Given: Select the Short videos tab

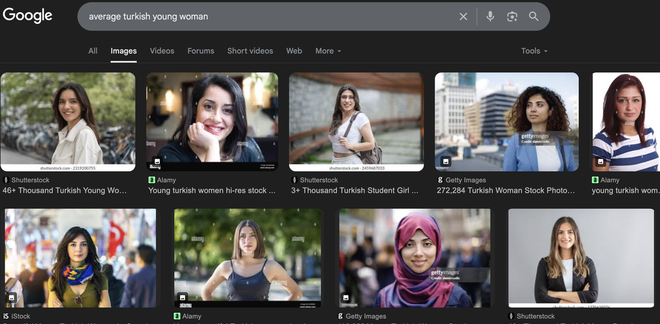Looking at the screenshot, I should point(250,51).
